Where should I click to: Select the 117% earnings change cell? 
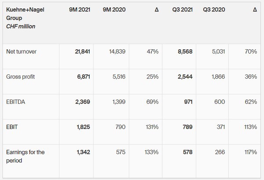point(250,152)
